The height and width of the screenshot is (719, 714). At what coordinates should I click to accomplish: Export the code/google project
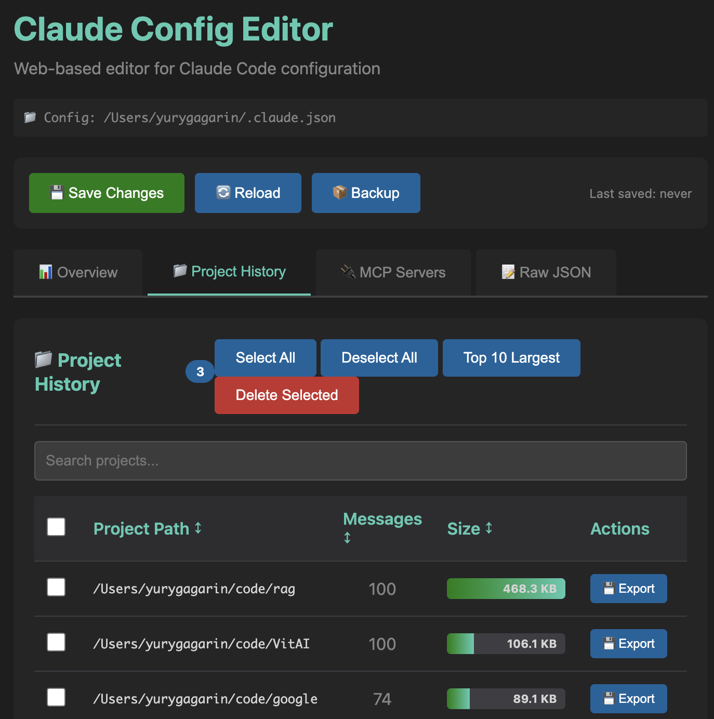(629, 699)
